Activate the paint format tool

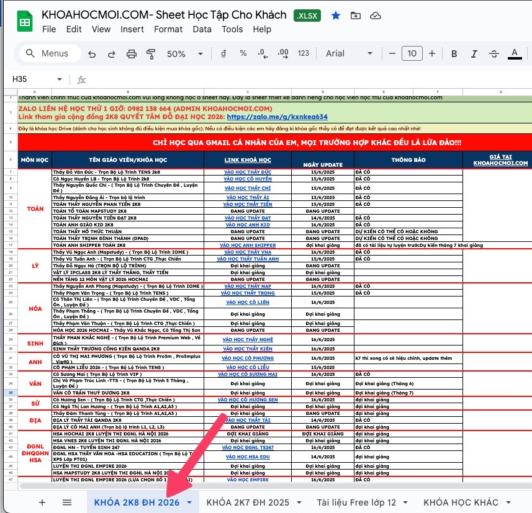coord(151,53)
